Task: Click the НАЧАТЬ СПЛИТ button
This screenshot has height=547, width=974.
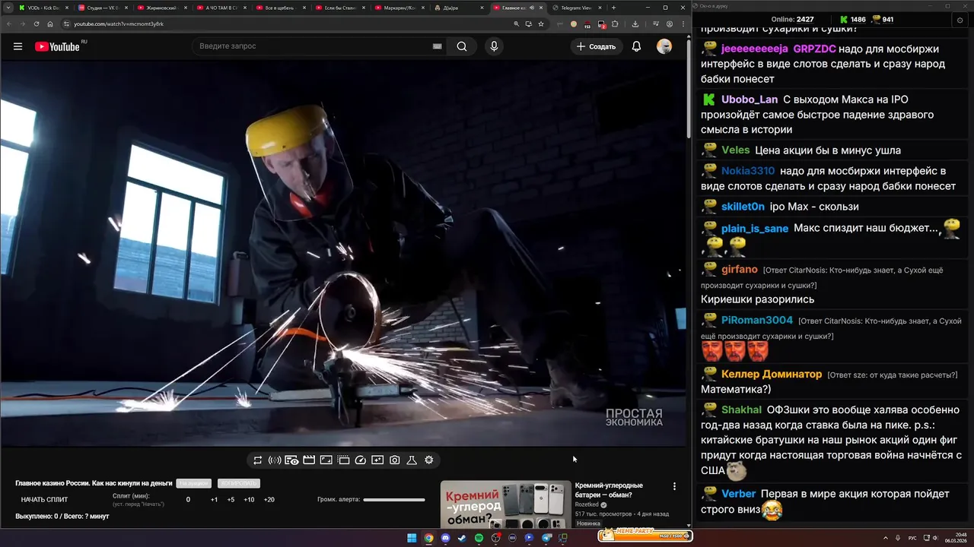Action: [44, 500]
